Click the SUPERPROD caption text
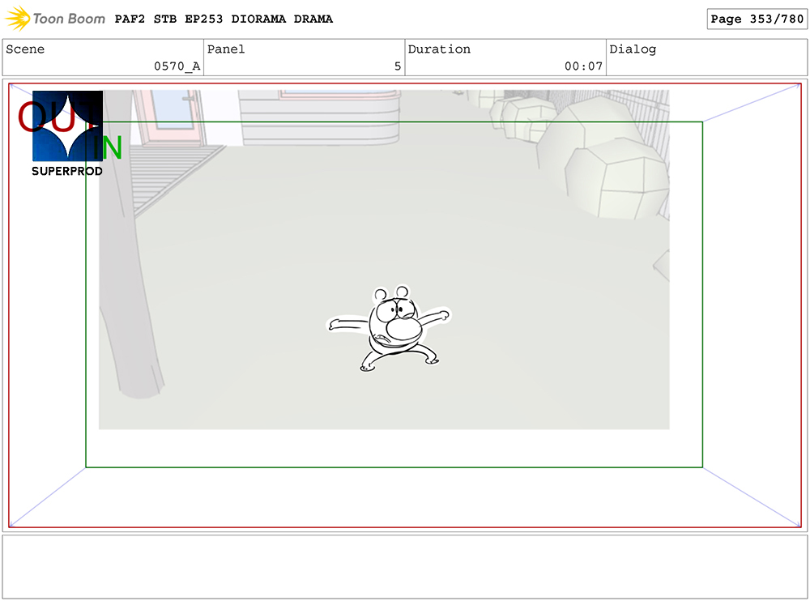Viewport: 810px width, 601px height. 67,171
